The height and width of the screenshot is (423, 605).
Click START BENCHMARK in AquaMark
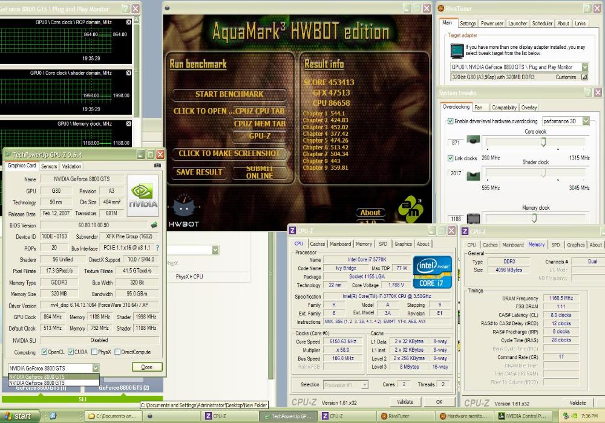click(229, 94)
